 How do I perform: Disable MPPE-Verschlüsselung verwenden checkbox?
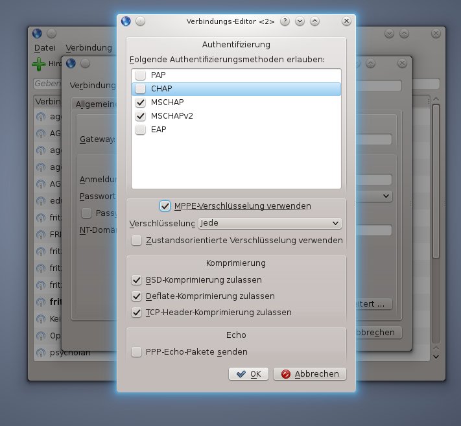tap(165, 206)
